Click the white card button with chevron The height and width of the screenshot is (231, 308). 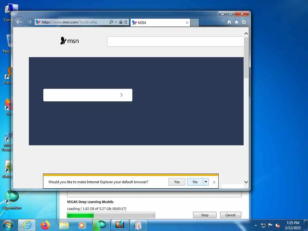[x=88, y=95]
